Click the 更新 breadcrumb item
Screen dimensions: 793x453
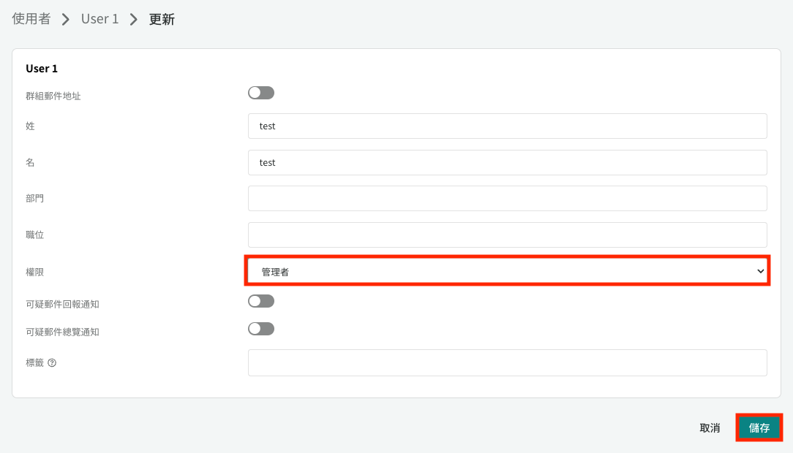(x=162, y=19)
